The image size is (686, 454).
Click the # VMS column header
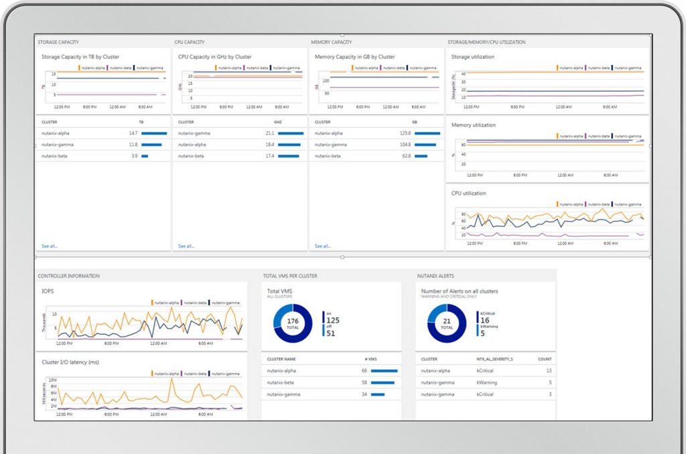click(x=370, y=359)
